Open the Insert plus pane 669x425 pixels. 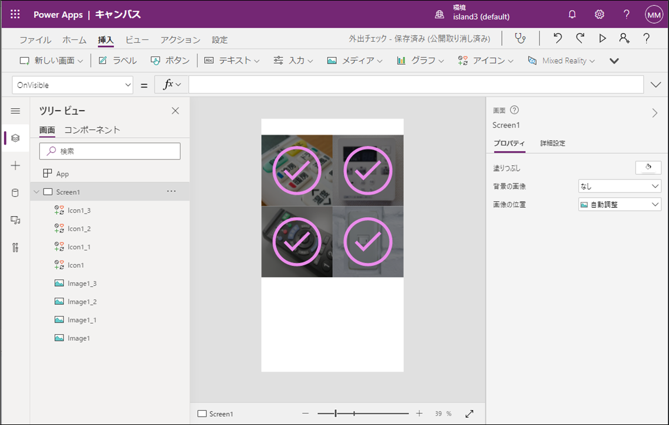click(15, 166)
